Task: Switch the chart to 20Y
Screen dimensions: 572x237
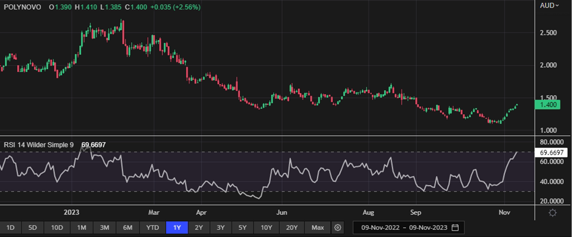Action: tap(292, 228)
